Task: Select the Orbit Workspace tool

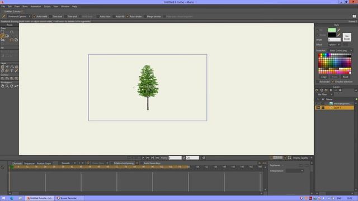Action: click(x=16, y=86)
